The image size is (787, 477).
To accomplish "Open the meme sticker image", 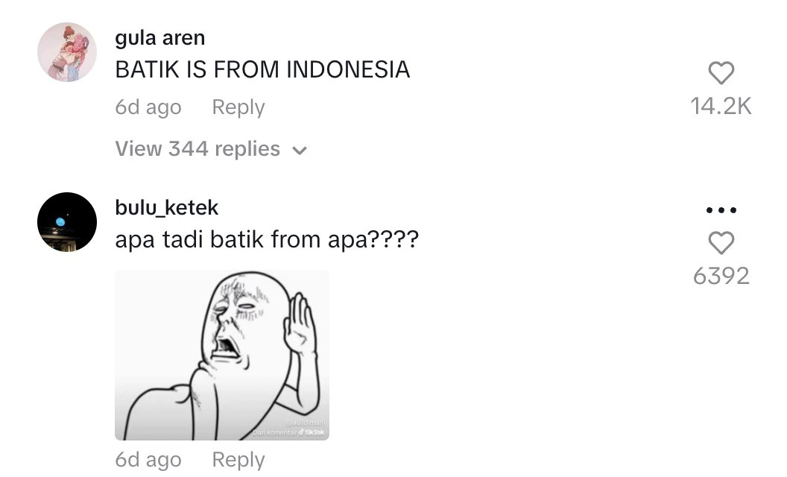I will pos(222,355).
